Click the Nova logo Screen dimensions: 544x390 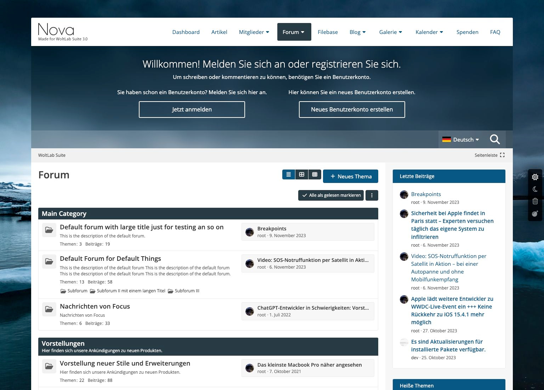[56, 30]
